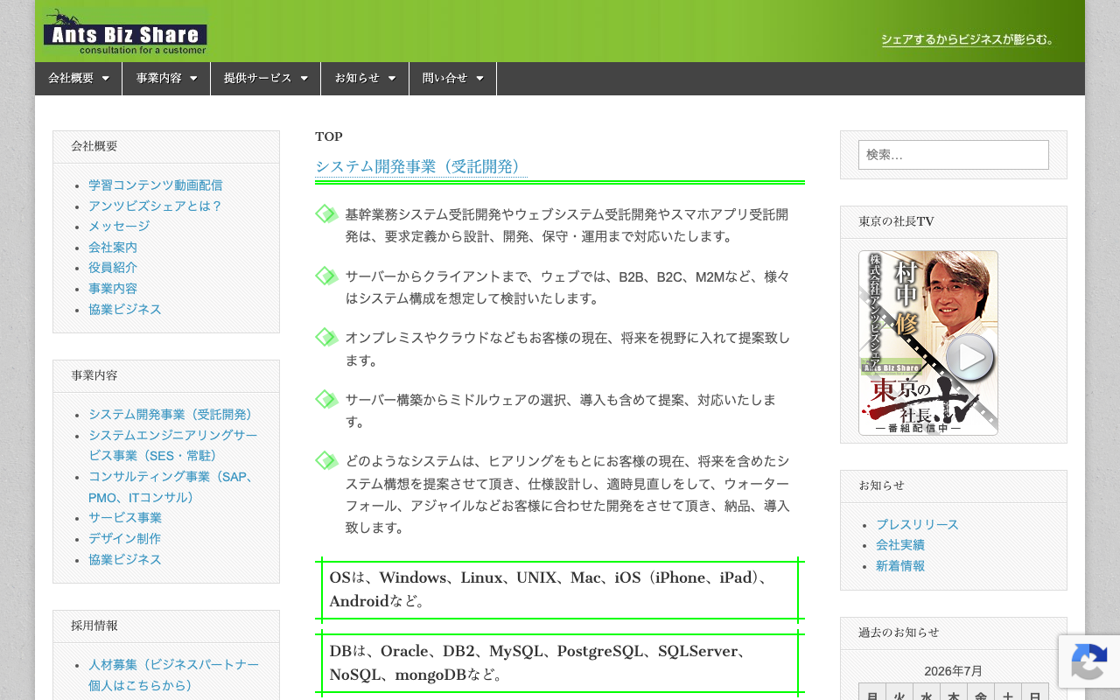Click the play button on 村中修 banner

(971, 358)
